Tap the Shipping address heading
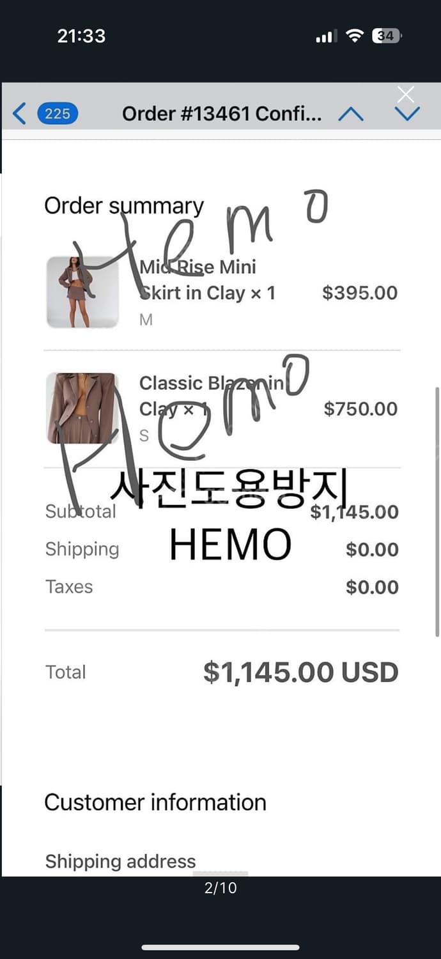 point(120,861)
